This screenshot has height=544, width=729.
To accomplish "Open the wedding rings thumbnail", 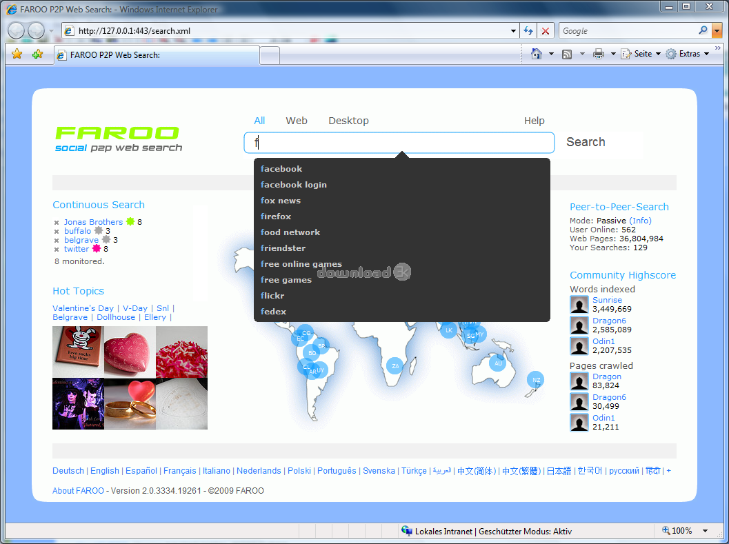I will click(x=130, y=403).
